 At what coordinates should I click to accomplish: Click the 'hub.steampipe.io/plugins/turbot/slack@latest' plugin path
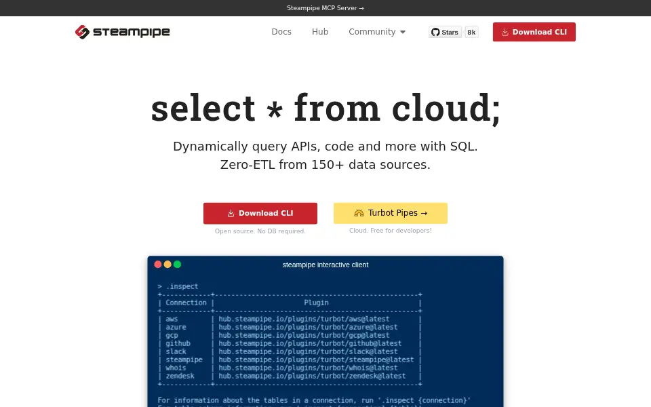coord(309,352)
